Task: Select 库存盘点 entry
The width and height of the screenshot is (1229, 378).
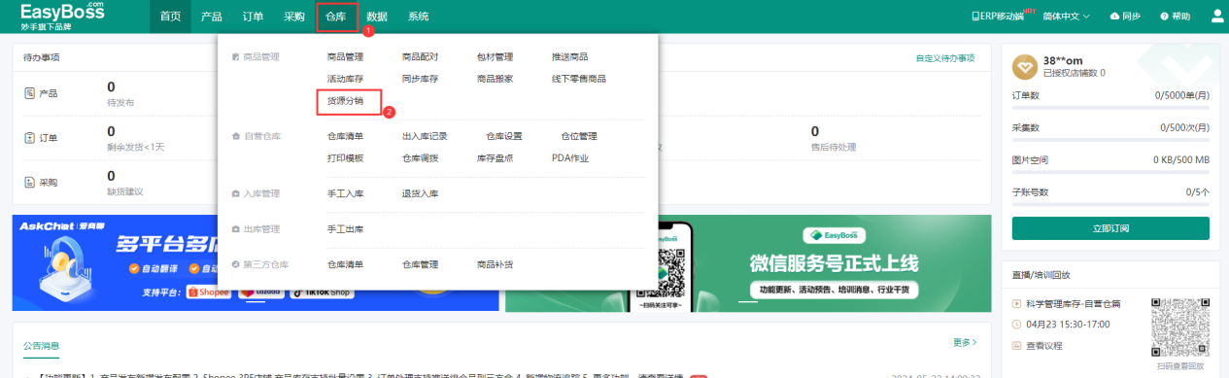Action: 495,158
